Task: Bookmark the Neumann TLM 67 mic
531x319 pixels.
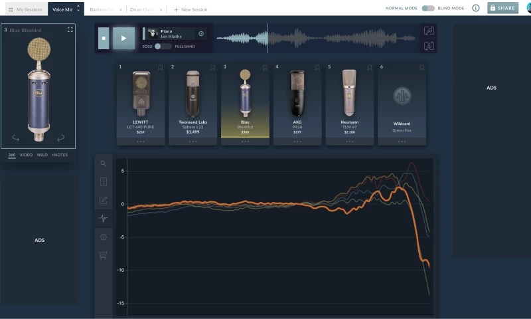Action: coord(370,68)
